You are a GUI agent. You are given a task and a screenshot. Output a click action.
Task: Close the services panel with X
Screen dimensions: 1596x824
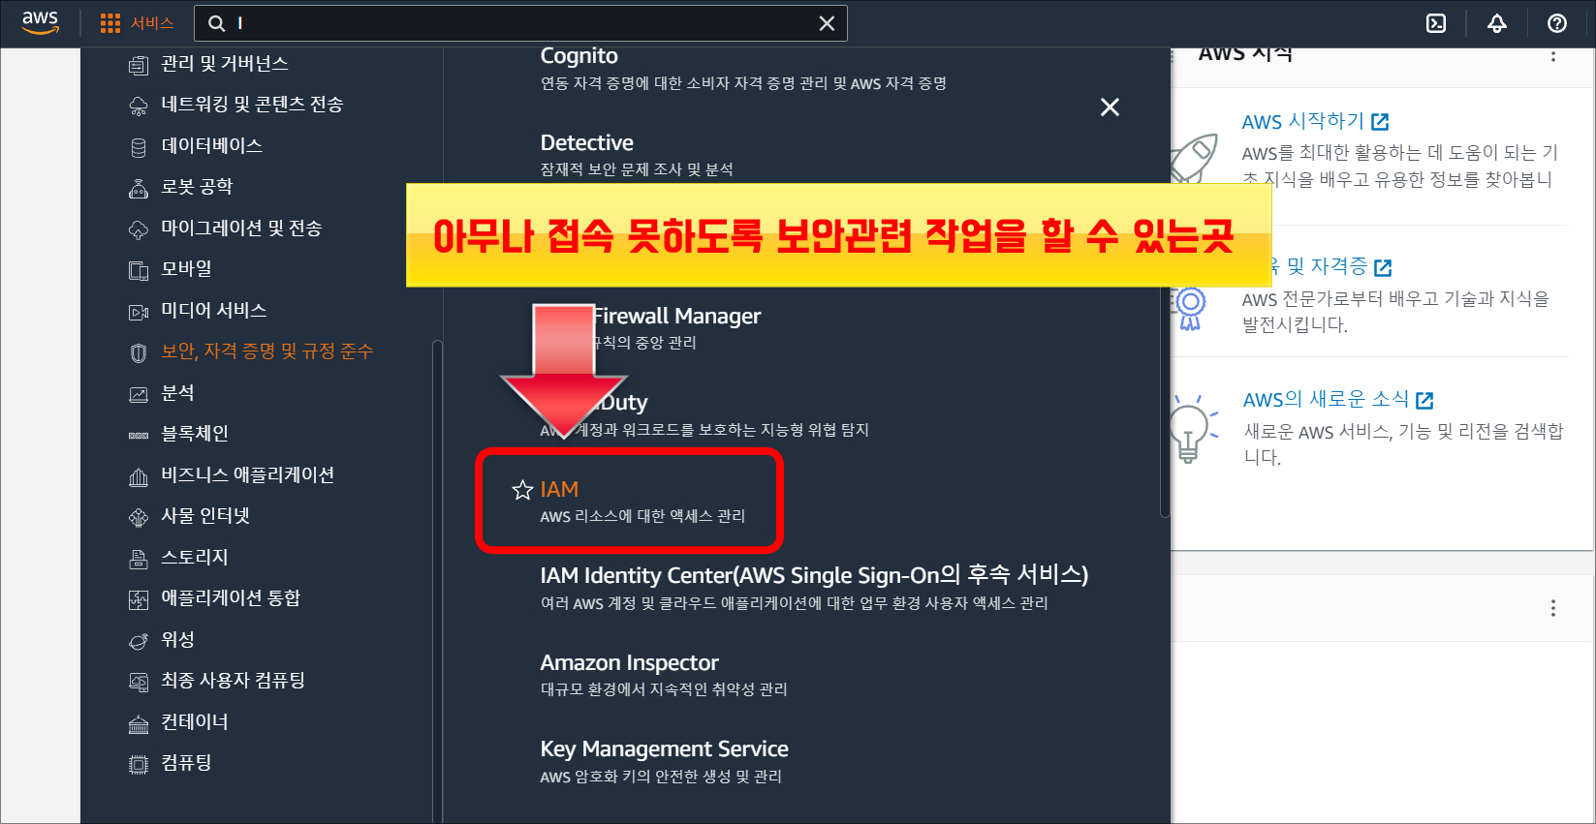1110,107
